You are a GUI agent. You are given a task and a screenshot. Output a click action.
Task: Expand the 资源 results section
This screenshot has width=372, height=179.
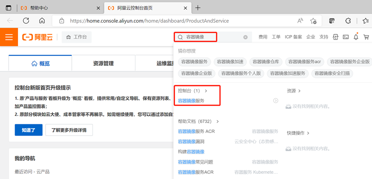click(294, 91)
